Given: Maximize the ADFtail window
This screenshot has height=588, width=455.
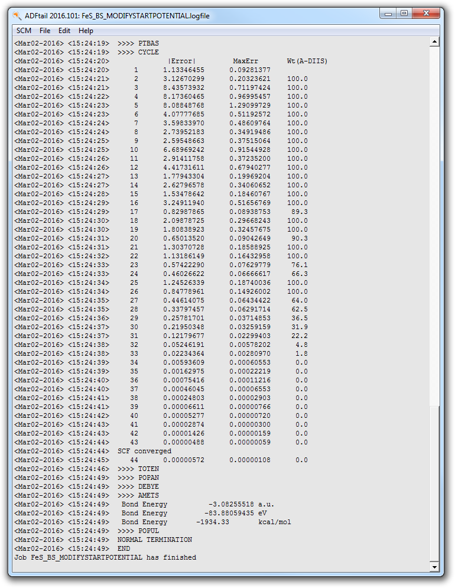Looking at the screenshot, I should (404, 14).
